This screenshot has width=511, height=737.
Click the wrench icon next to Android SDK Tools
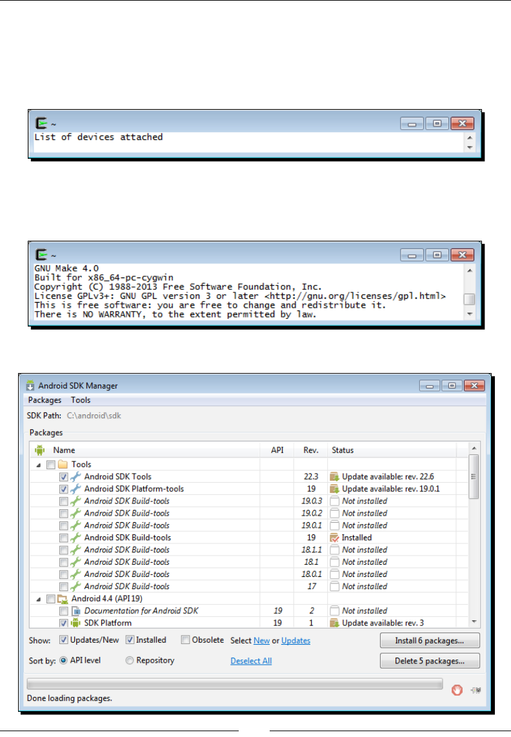(x=75, y=477)
